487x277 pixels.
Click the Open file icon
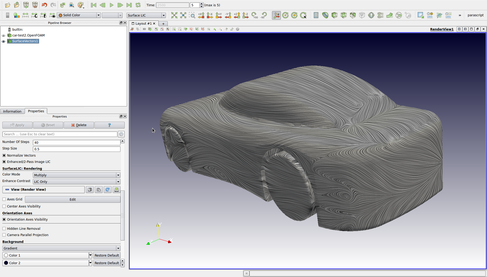tap(8, 5)
